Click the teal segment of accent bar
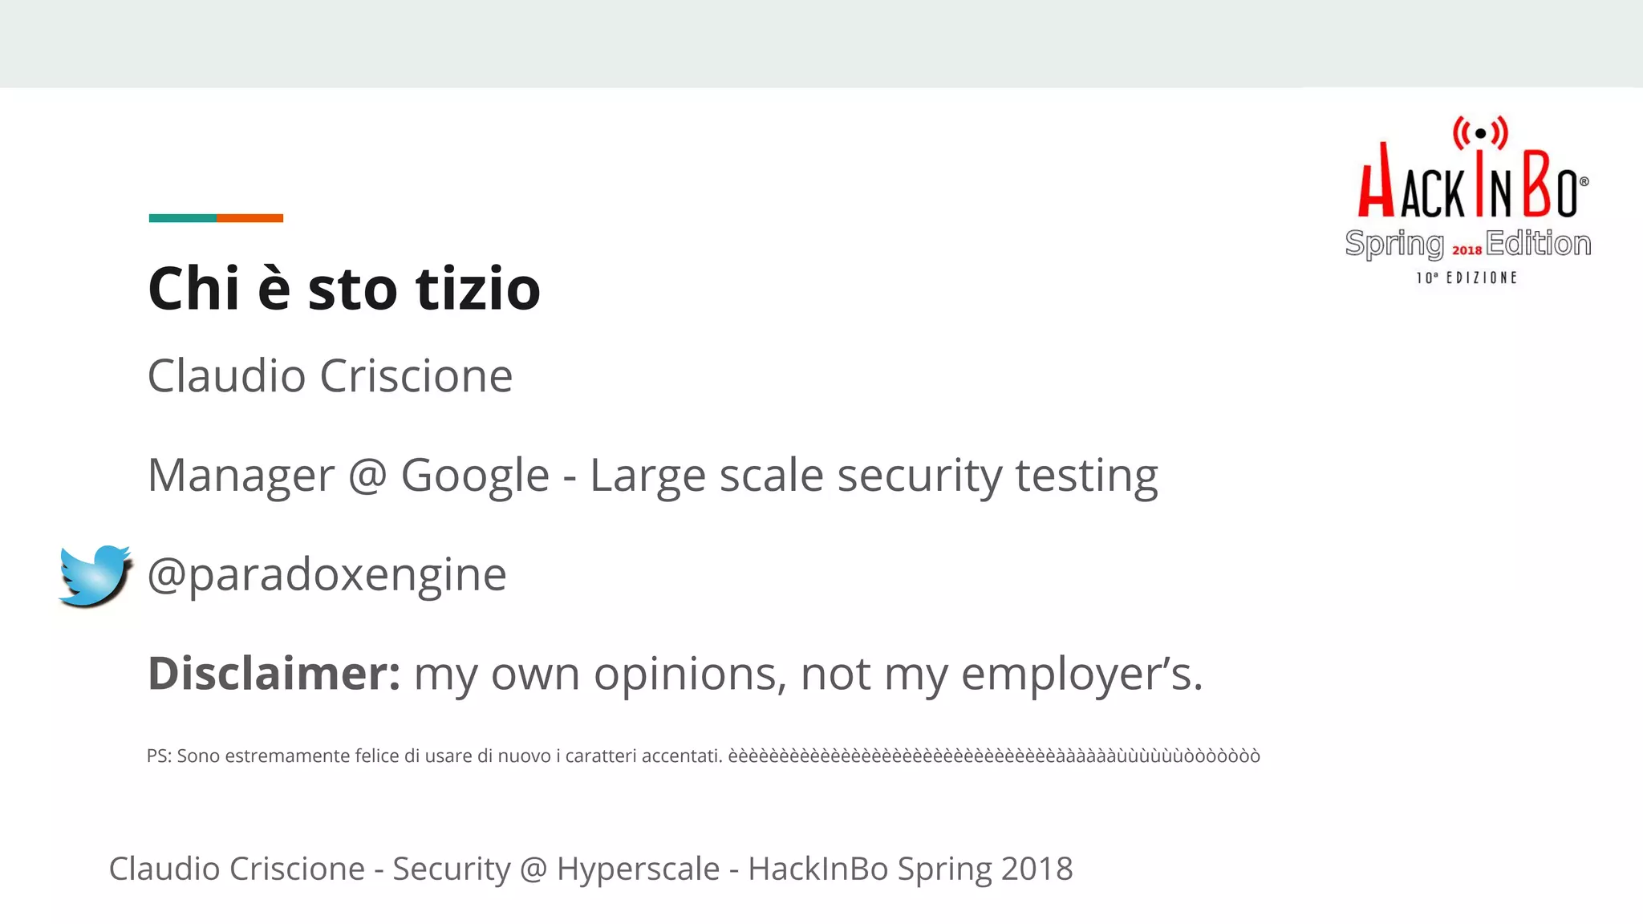Image resolution: width=1643 pixels, height=924 pixels. 182,218
